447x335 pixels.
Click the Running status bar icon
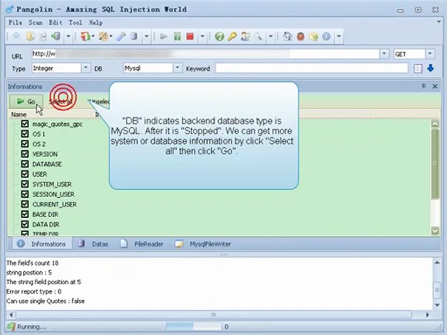11,327
